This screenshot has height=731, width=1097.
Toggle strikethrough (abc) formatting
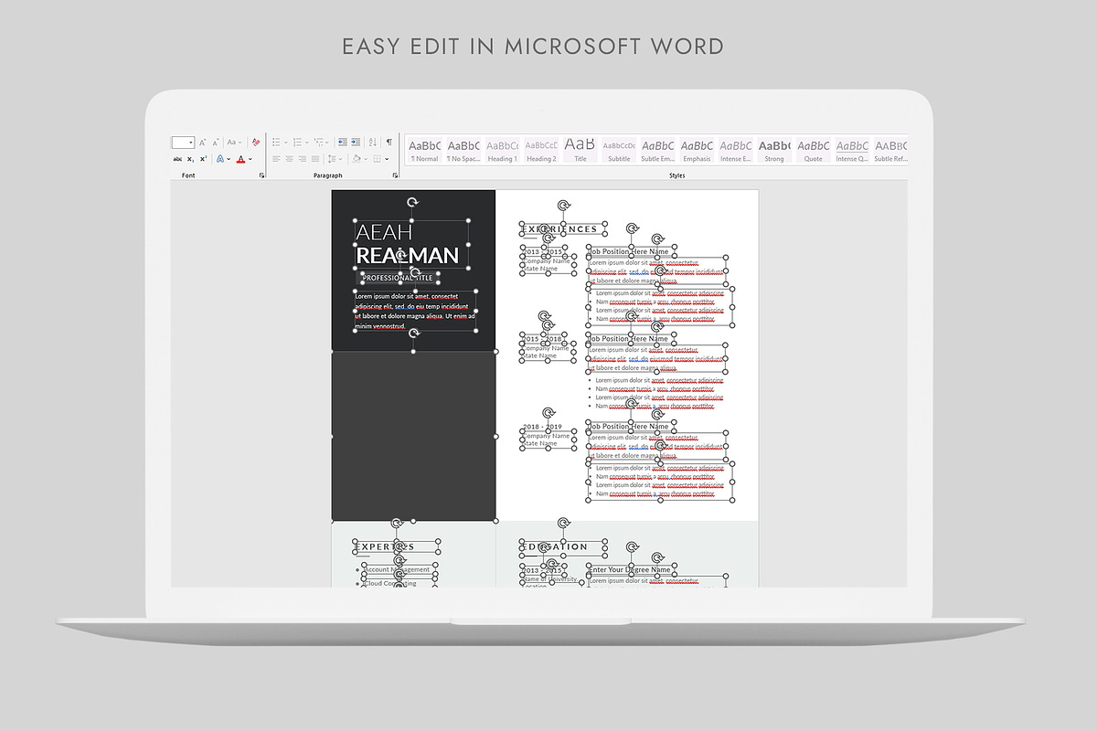point(177,159)
